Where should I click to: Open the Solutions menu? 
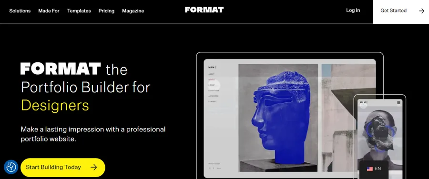[x=20, y=11]
